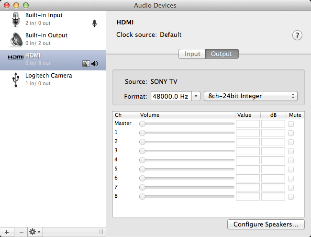Remove device using the minus button

pos(21,232)
